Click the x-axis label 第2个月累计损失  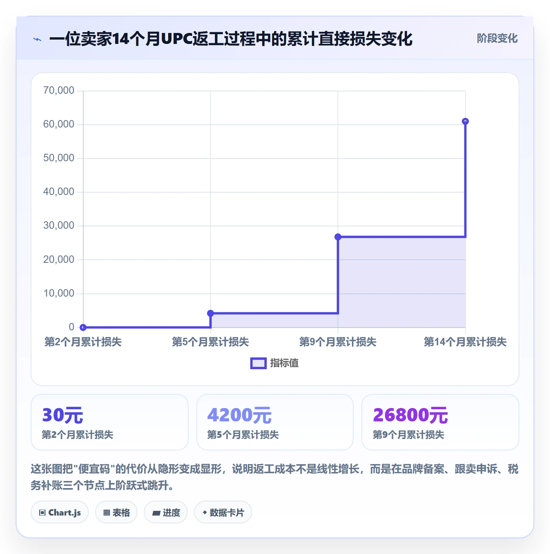(x=83, y=342)
